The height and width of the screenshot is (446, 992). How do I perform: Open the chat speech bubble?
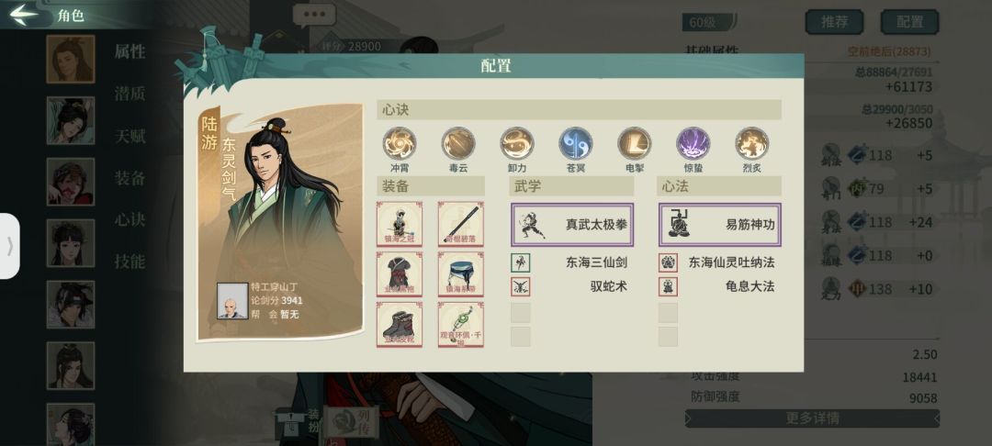[314, 15]
